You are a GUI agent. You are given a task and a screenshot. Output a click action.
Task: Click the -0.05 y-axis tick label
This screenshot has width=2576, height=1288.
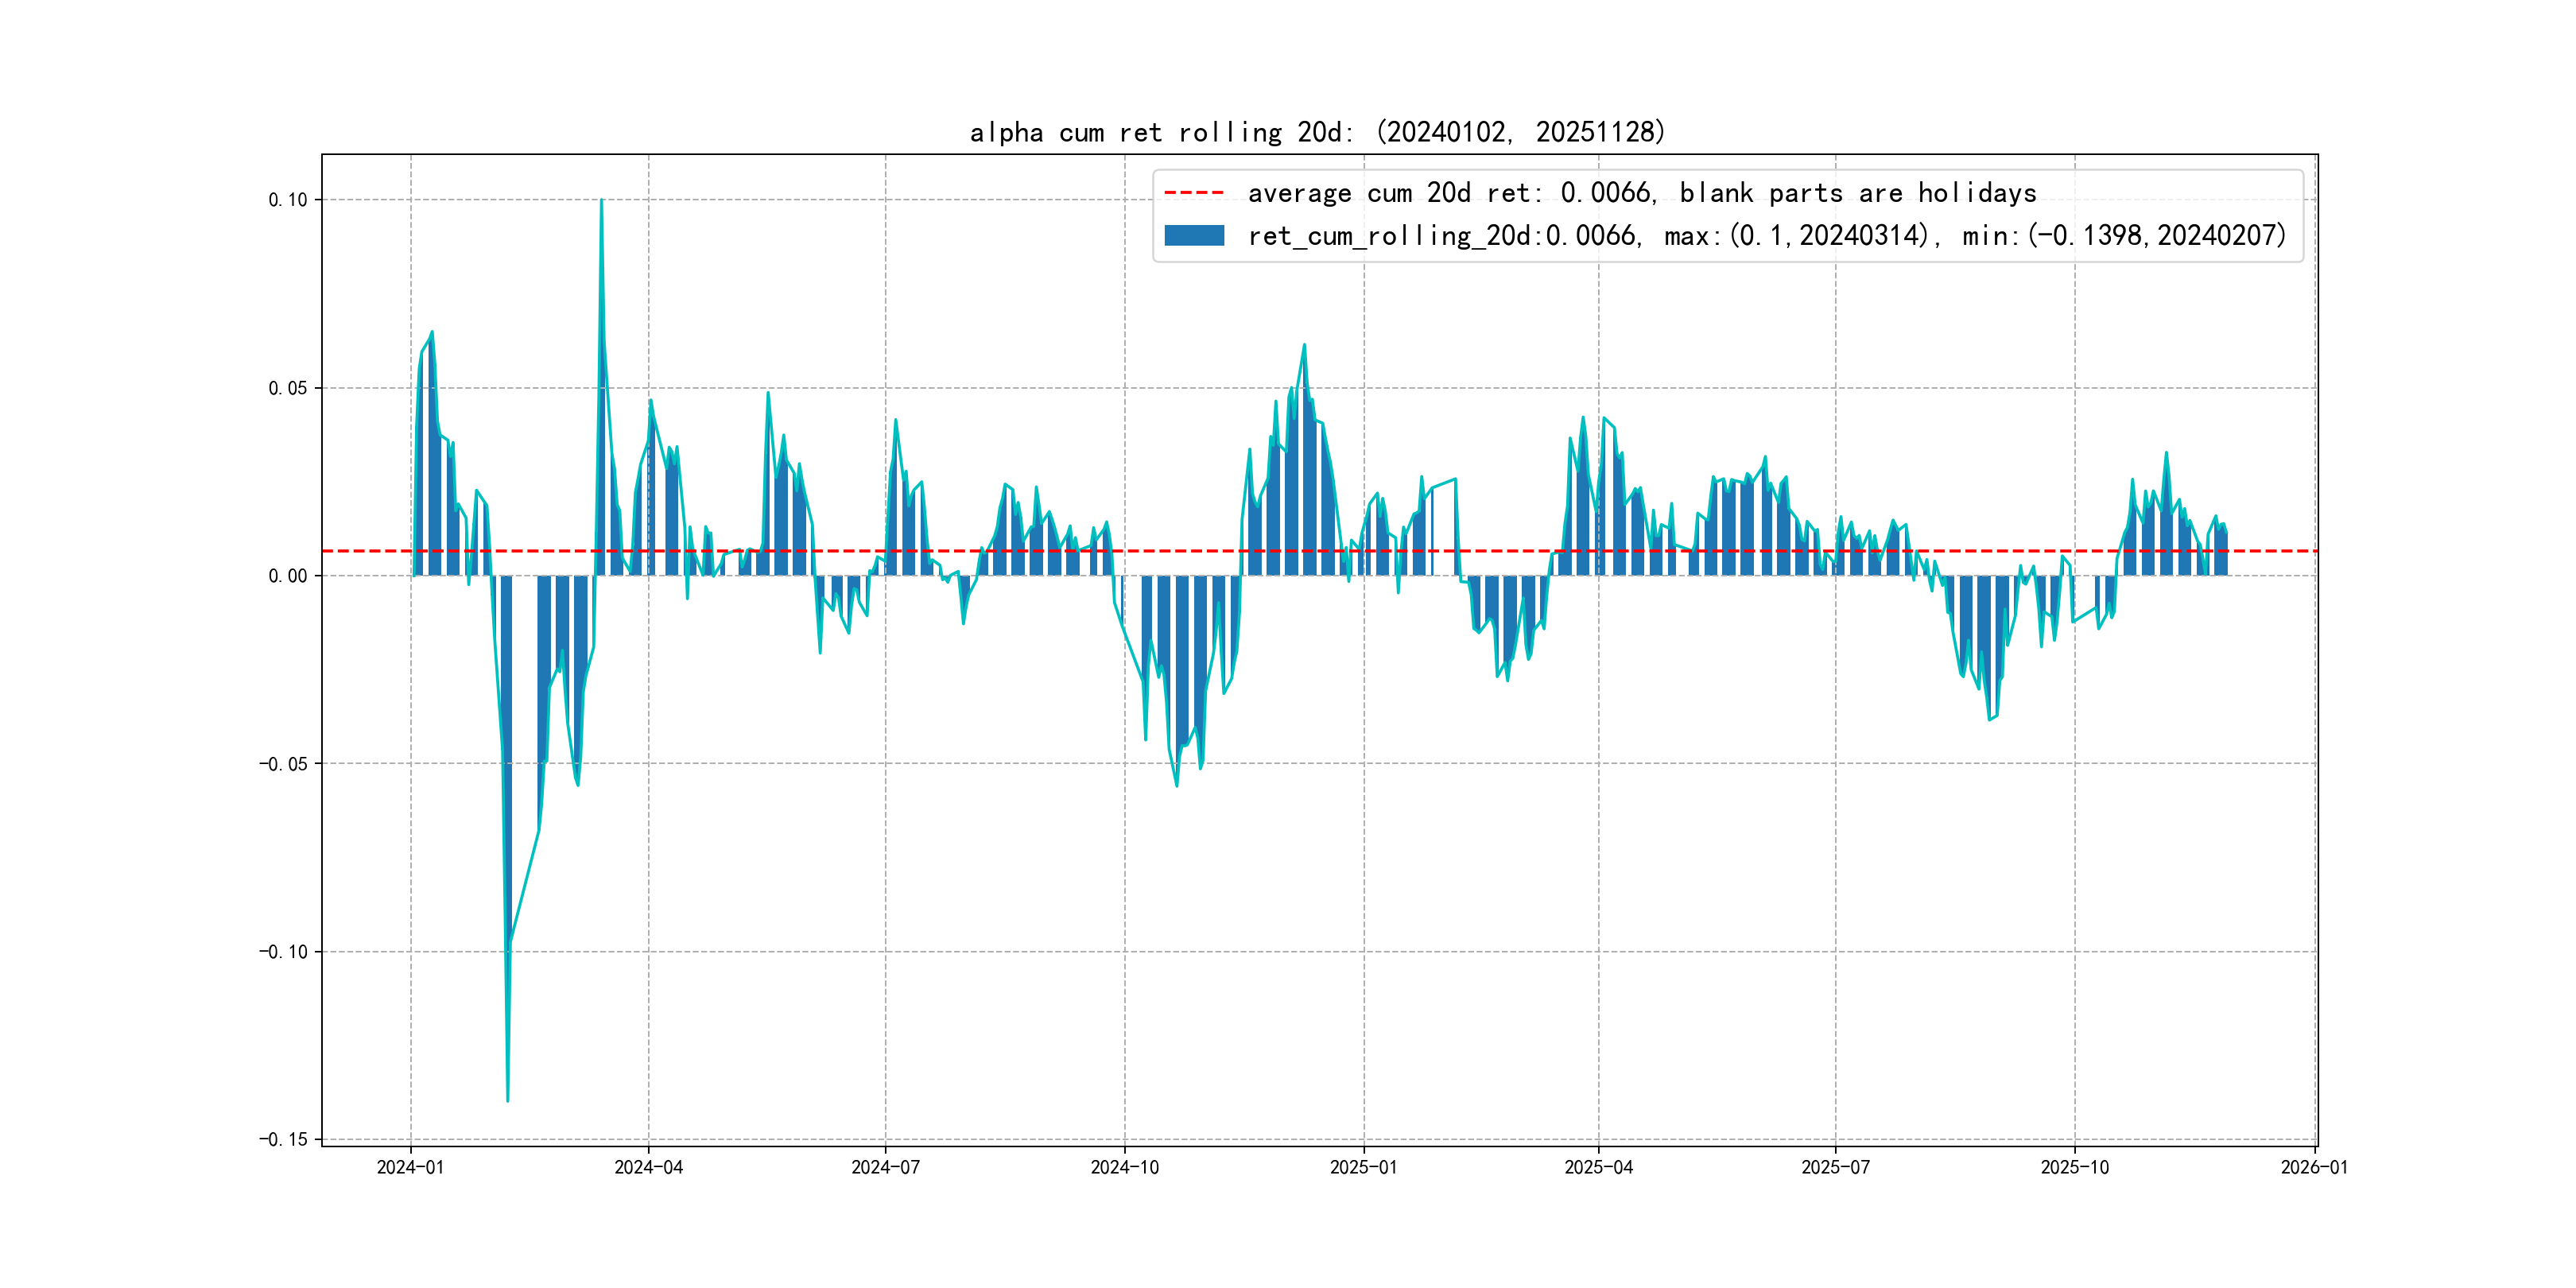point(283,764)
